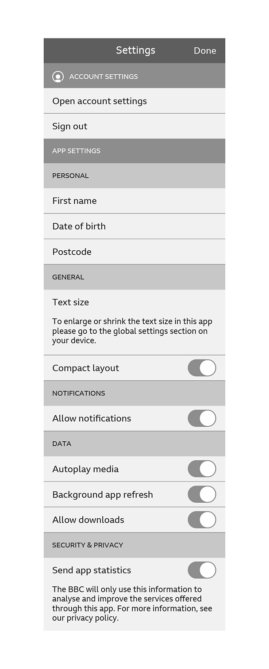Toggle the Allow notifications switch
The image size is (269, 669).
[202, 418]
